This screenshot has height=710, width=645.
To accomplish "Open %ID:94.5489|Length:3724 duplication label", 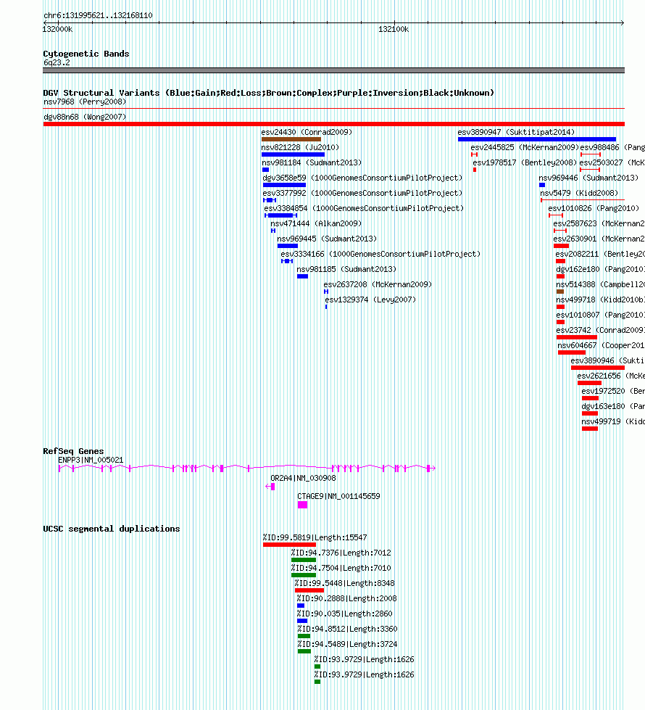I will (x=347, y=644).
